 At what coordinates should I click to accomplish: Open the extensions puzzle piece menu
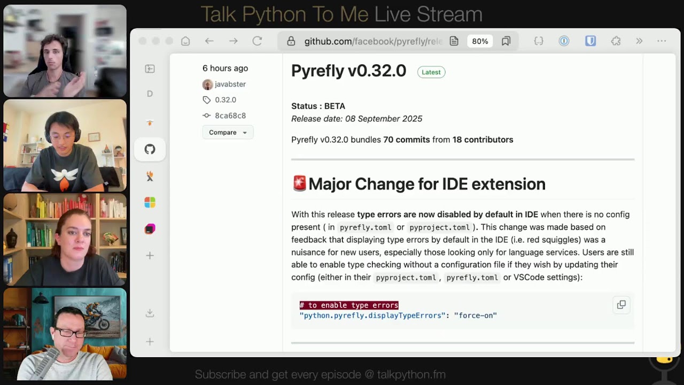point(616,41)
